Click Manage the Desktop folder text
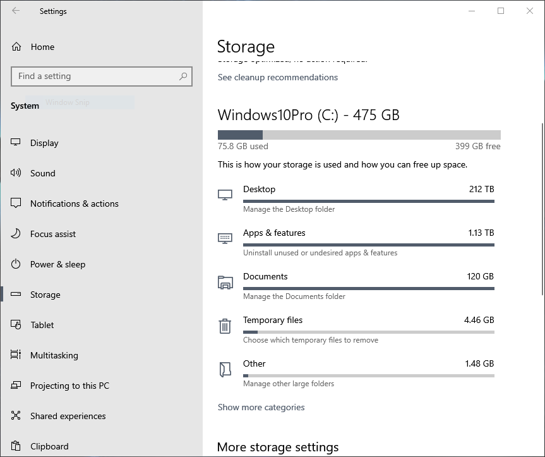The width and height of the screenshot is (545, 457). click(289, 209)
